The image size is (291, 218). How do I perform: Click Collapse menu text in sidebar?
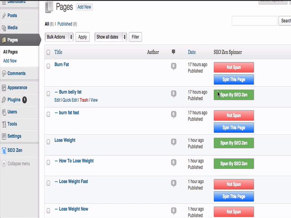click(x=19, y=163)
